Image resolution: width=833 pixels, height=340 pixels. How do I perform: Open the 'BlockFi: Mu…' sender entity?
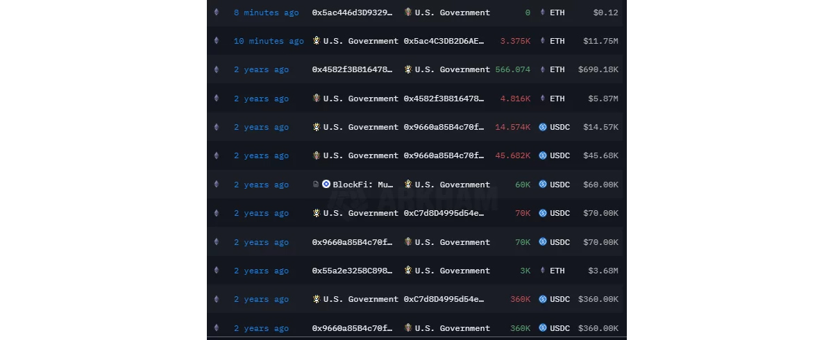tap(363, 185)
